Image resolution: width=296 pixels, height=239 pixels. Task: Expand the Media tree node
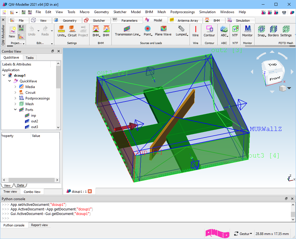[15, 87]
